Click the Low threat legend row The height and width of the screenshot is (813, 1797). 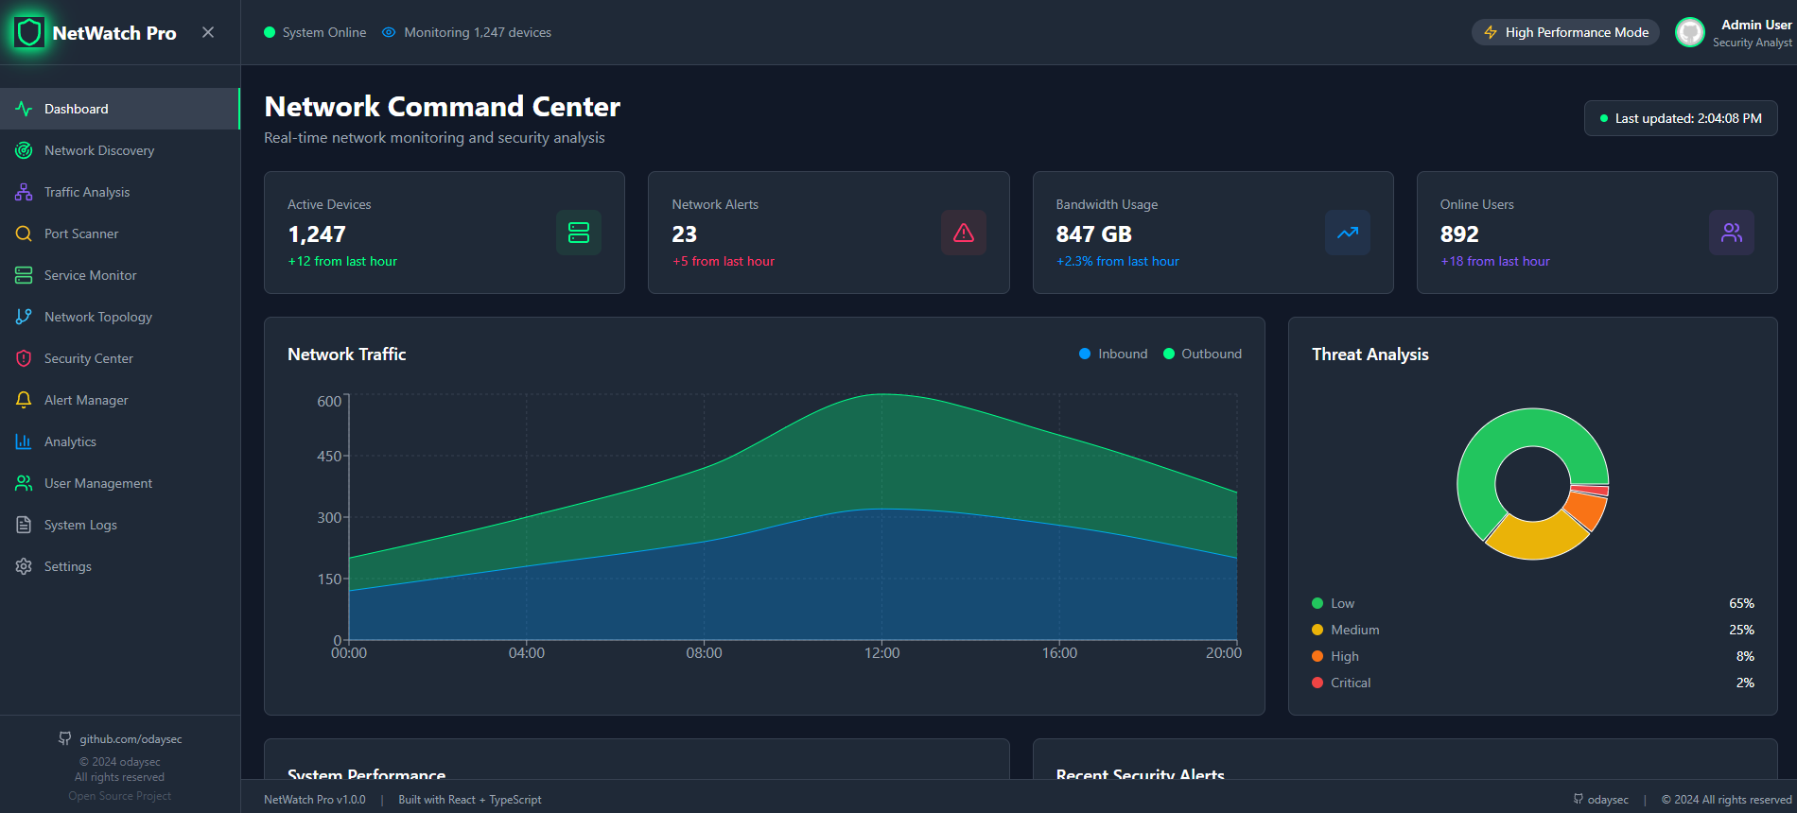coord(1533,603)
